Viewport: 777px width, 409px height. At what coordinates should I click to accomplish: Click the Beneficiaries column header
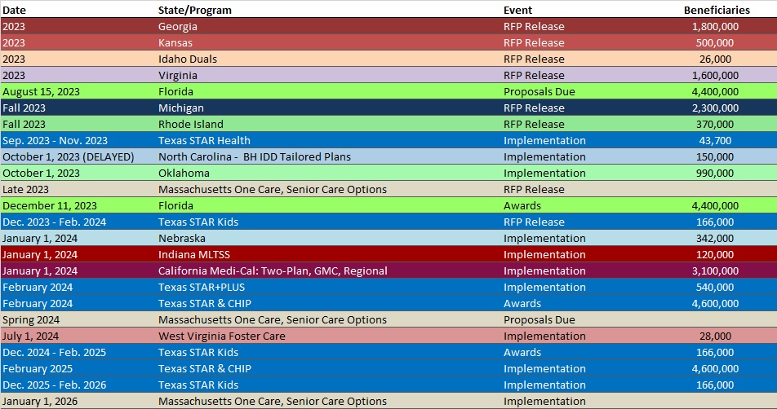(x=717, y=10)
